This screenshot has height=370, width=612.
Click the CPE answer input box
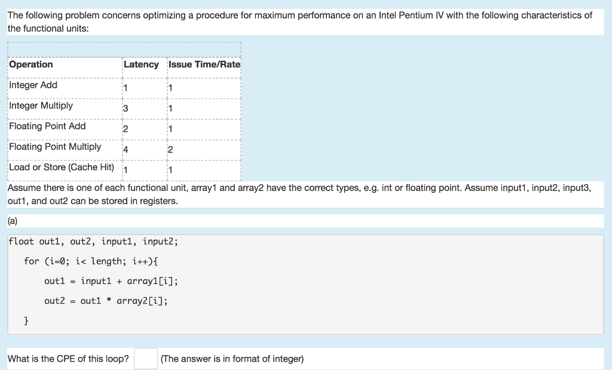tap(146, 359)
